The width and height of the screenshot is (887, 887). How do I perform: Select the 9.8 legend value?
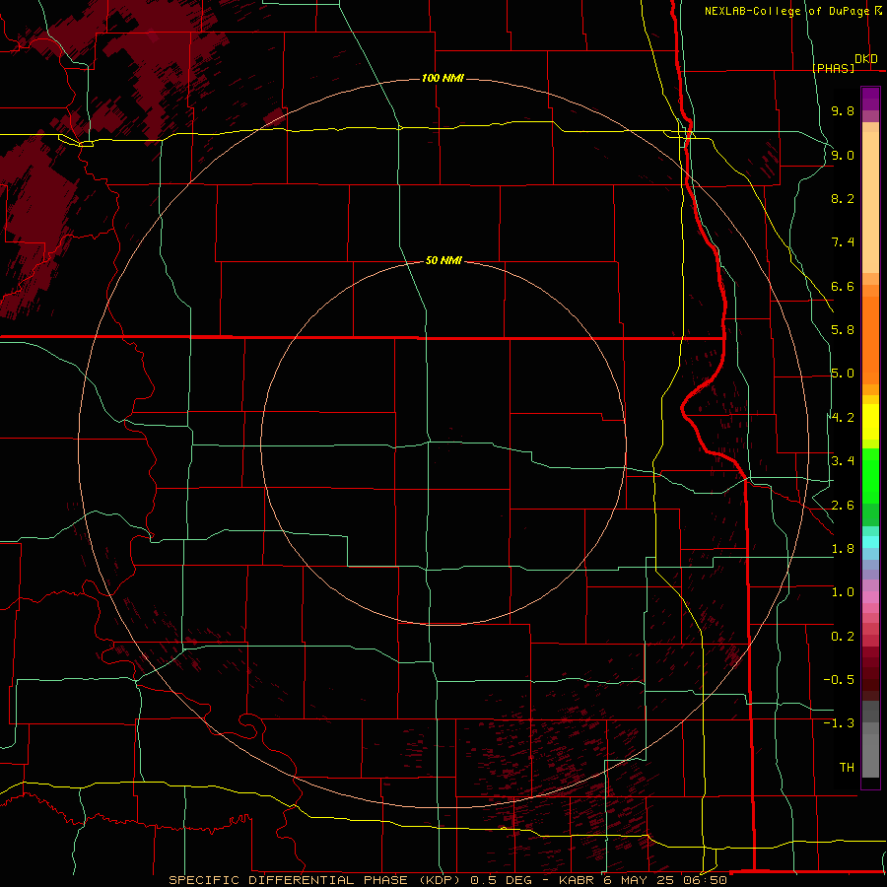(843, 110)
